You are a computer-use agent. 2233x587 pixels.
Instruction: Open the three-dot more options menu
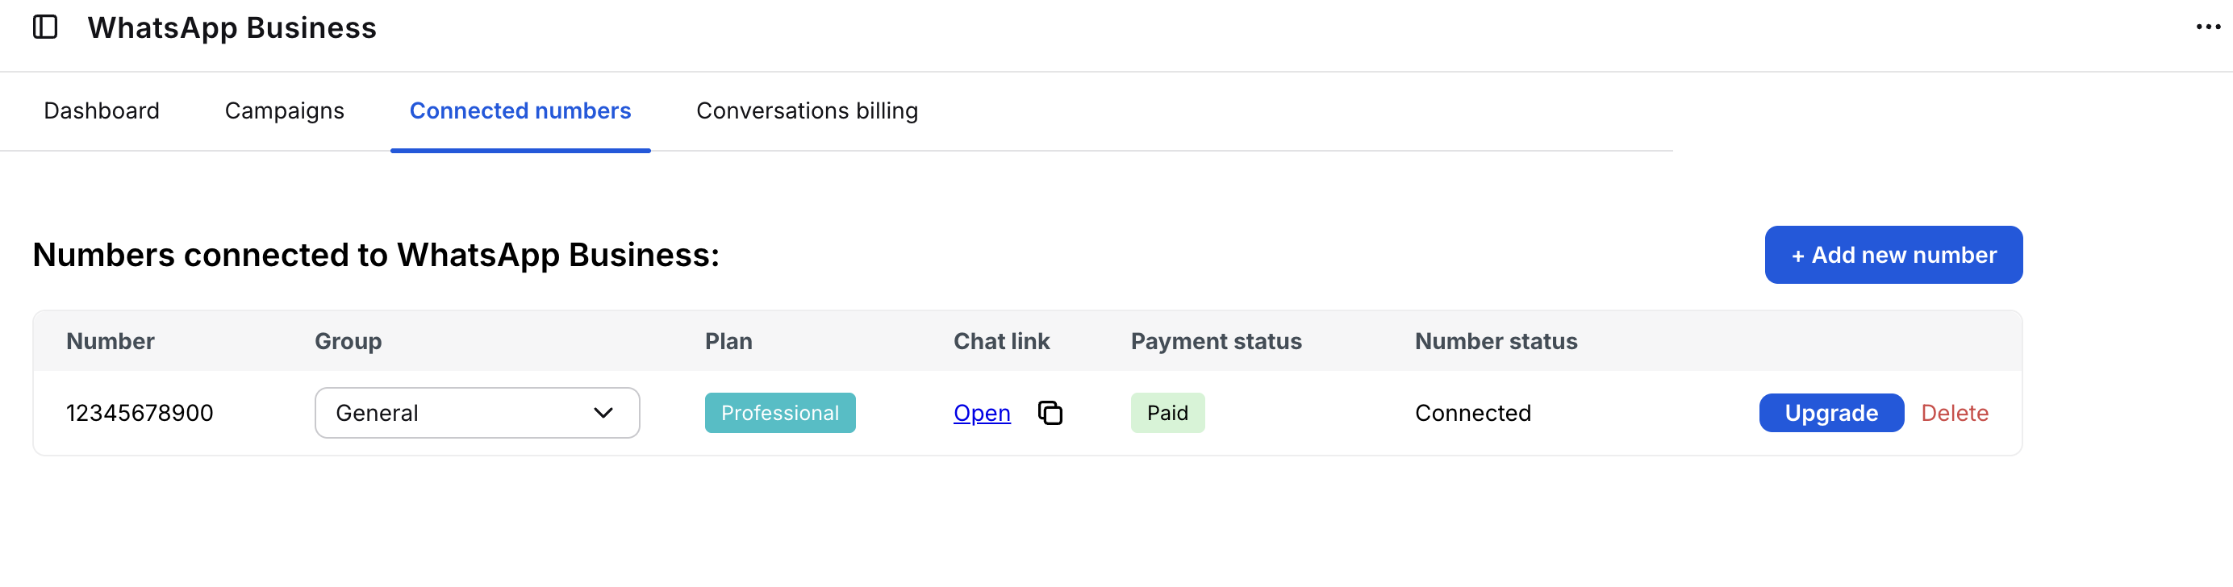2208,27
